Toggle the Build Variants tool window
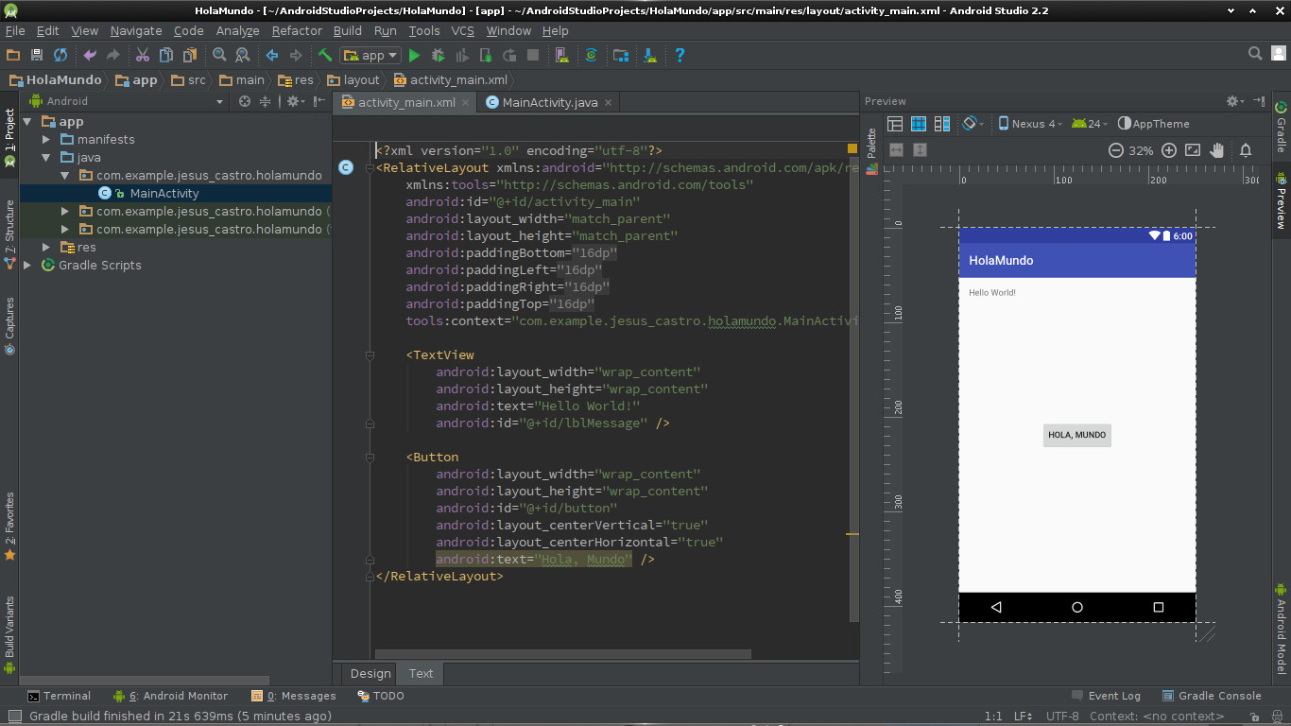The image size is (1291, 726). [9, 633]
